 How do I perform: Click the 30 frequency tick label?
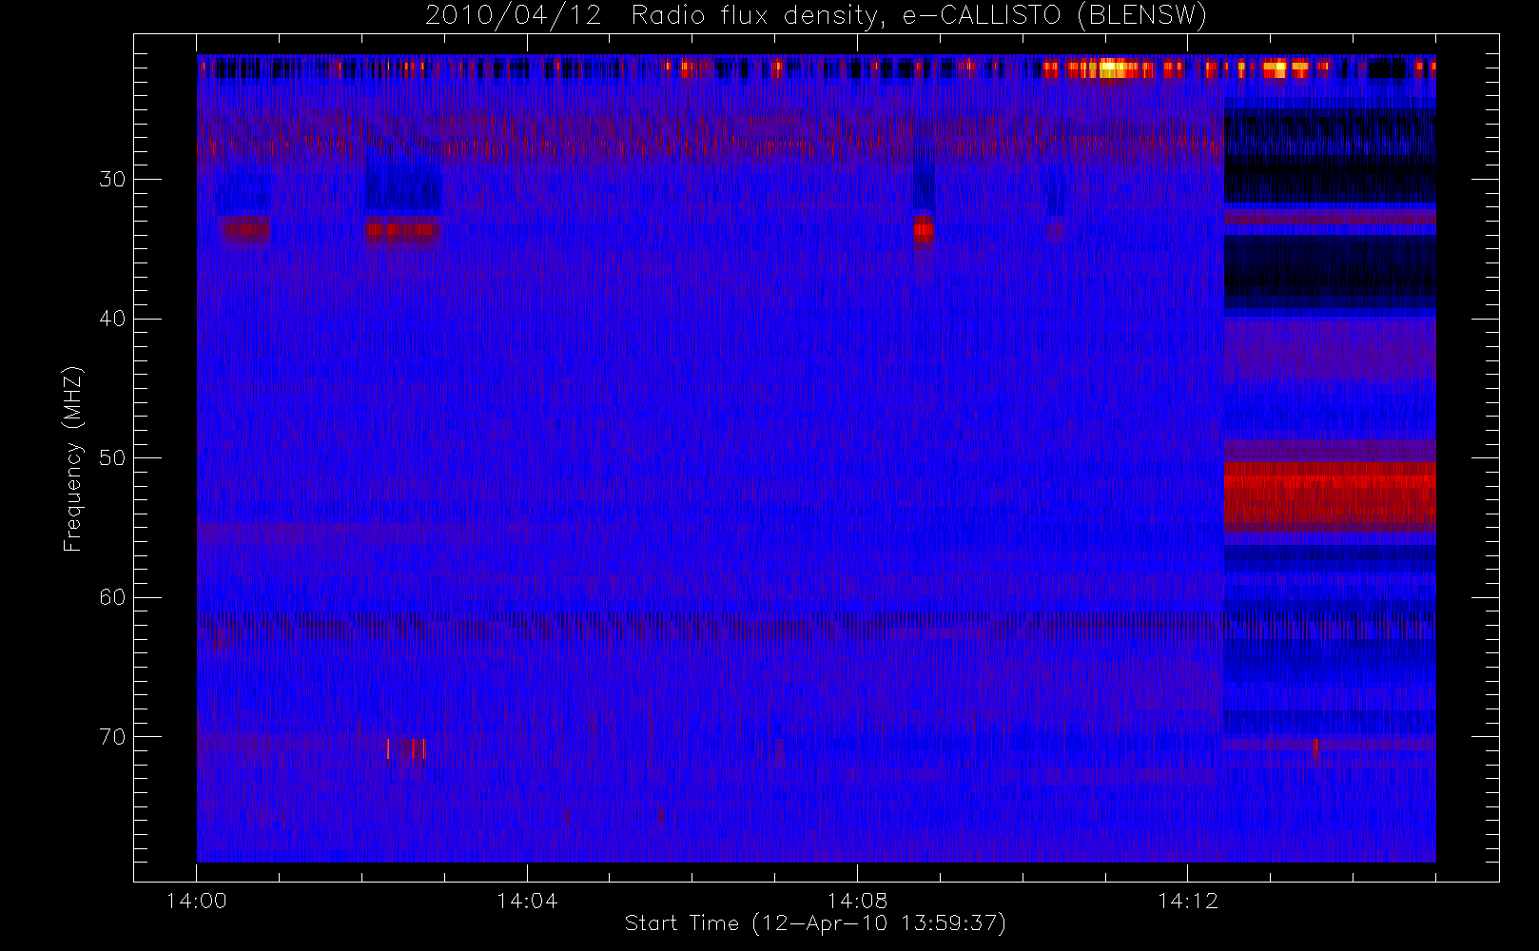(112, 180)
